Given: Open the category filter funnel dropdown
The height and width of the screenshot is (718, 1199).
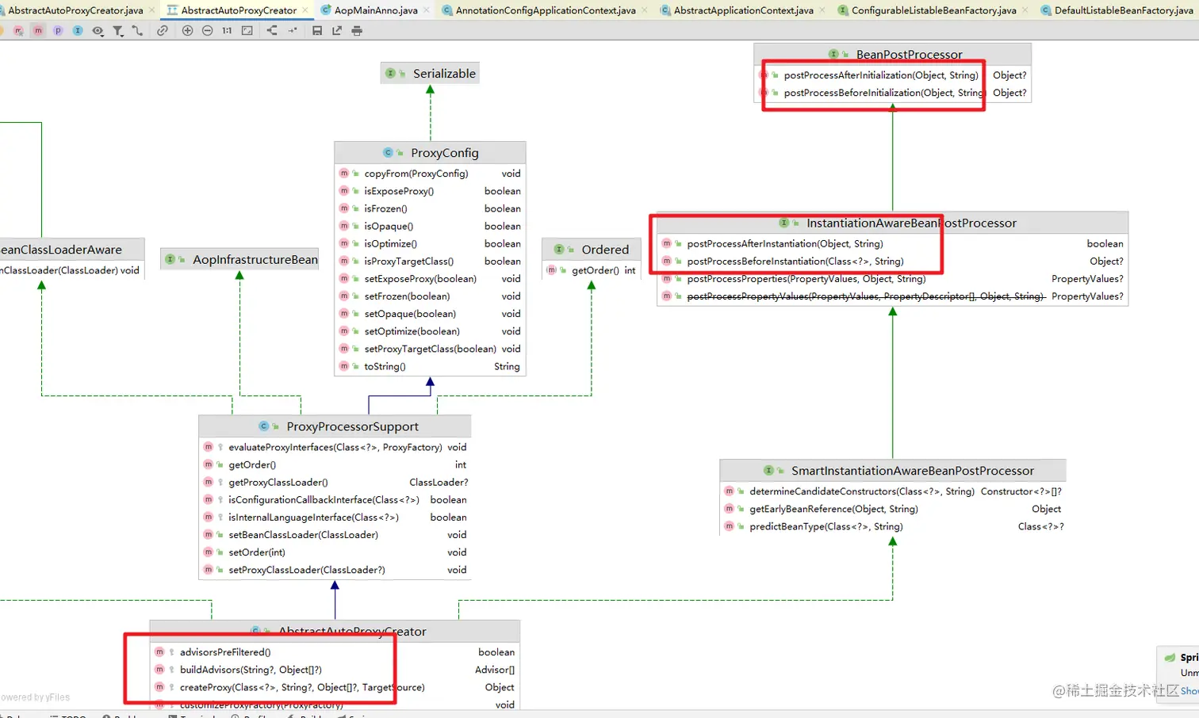Looking at the screenshot, I should pos(117,31).
